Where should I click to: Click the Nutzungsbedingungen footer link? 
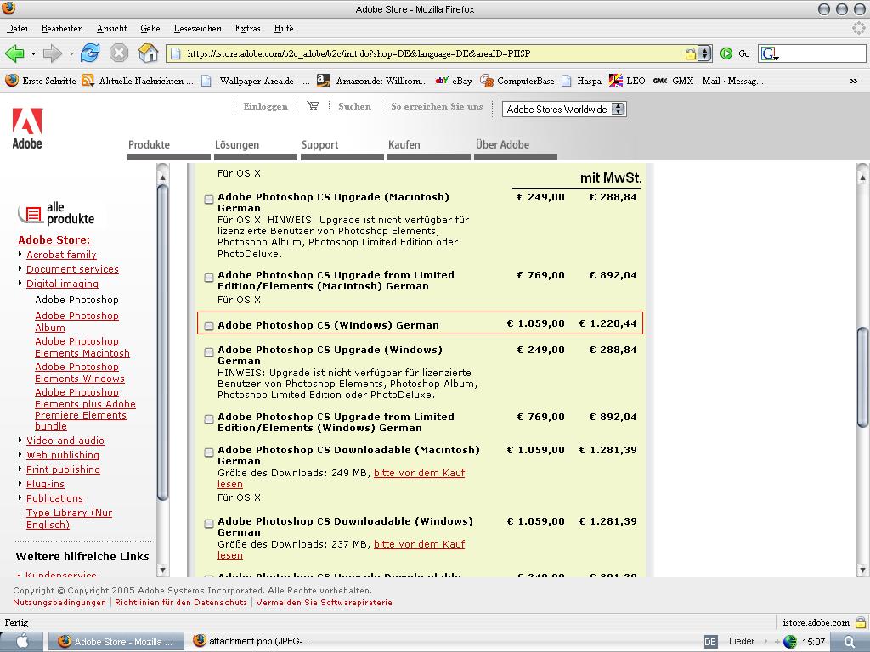coord(59,602)
